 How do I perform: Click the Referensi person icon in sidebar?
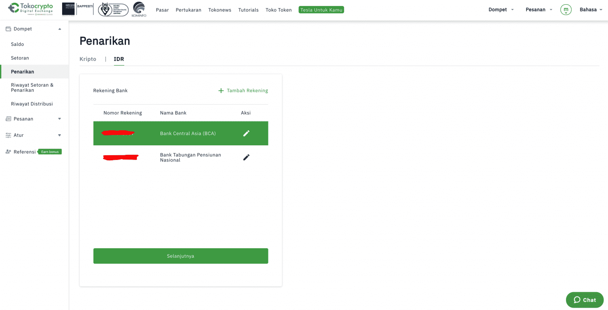[x=8, y=152]
